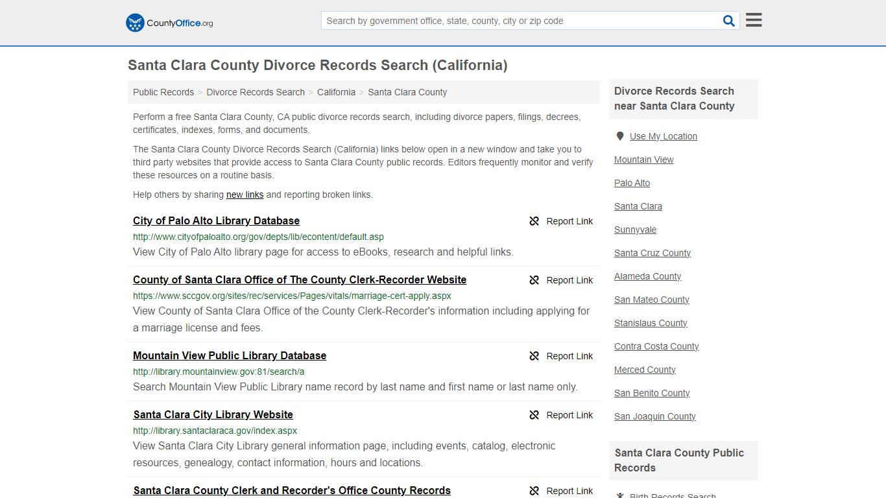Open Divorce Records Search breadcrumb
This screenshot has width=886, height=498.
pos(256,92)
